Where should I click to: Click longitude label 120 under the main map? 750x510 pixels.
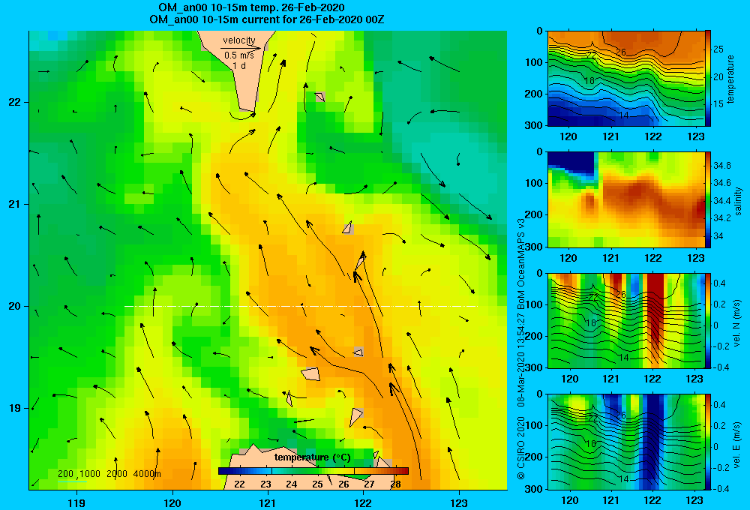pyautogui.click(x=172, y=502)
